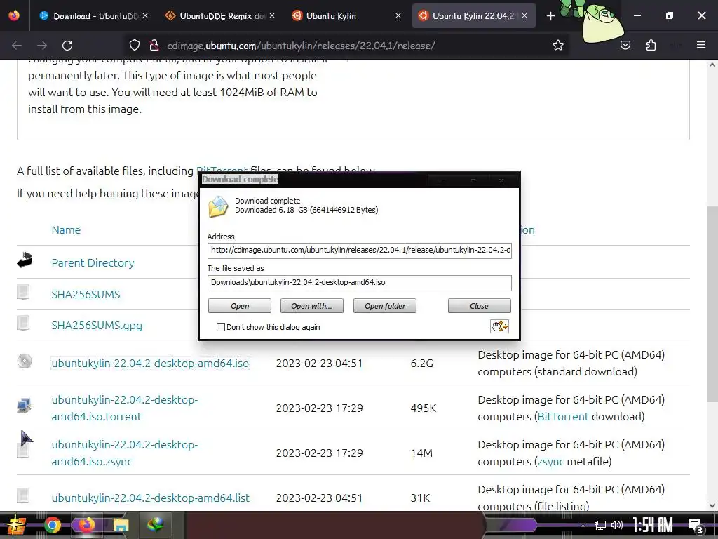The image size is (718, 539).
Task: Open the SHA256SUMS.gpg link
Action: [97, 326]
